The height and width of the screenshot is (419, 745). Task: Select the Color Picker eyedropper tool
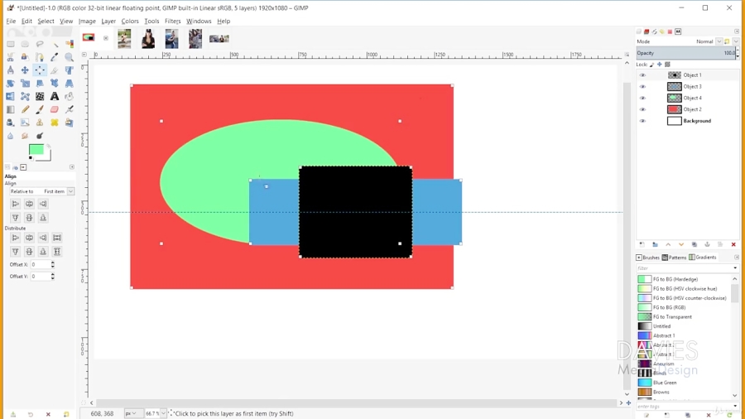pos(55,57)
